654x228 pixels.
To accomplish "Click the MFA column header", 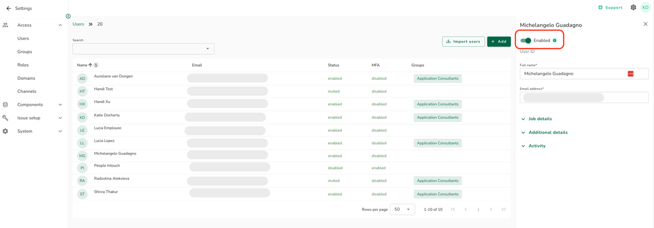I will pos(376,65).
